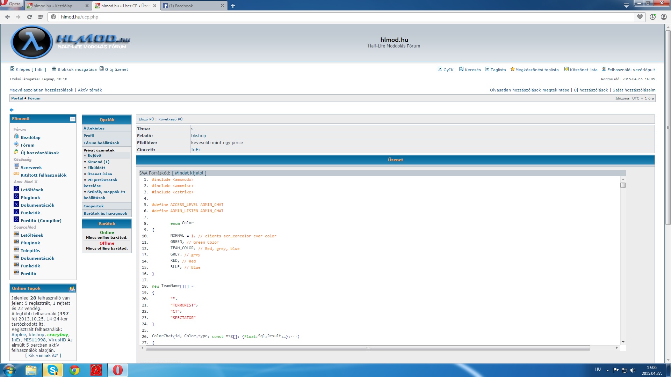Click Fórum icon in sidebar
This screenshot has width=671, height=377.
pyautogui.click(x=16, y=144)
